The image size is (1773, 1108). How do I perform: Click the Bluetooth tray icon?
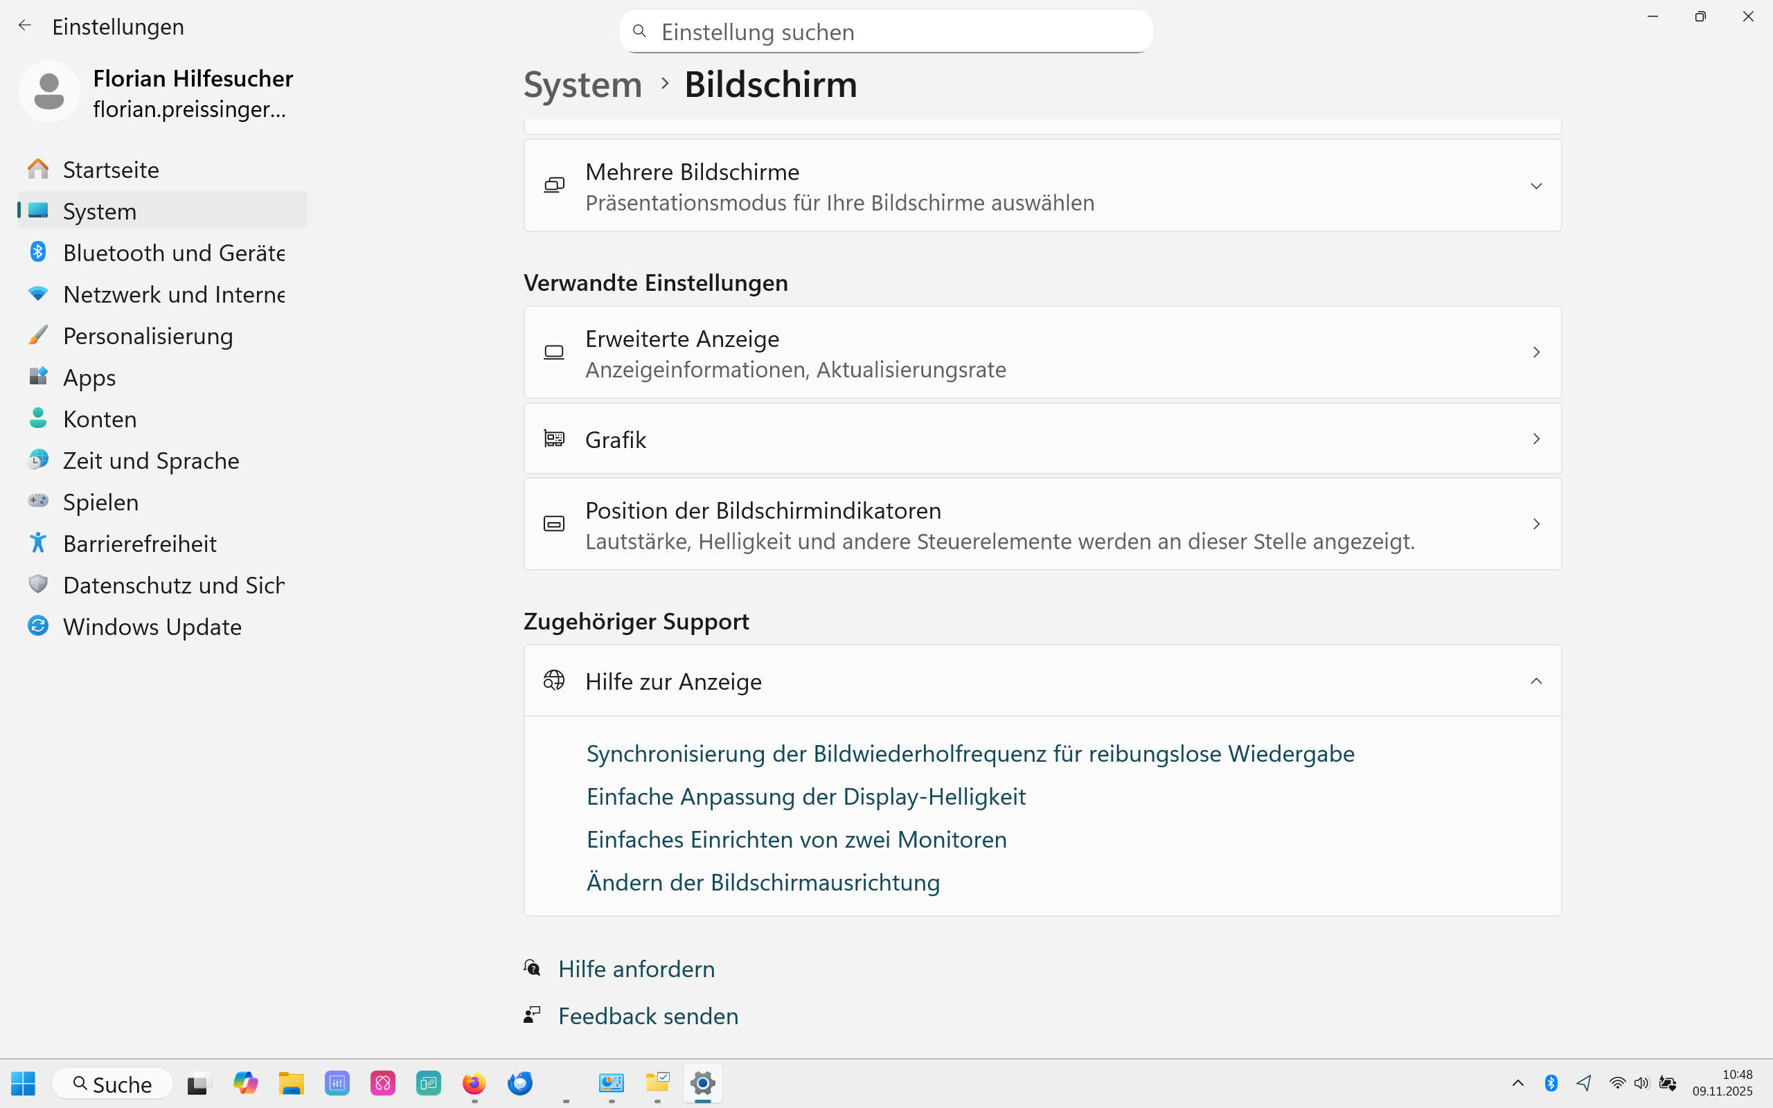(1551, 1082)
